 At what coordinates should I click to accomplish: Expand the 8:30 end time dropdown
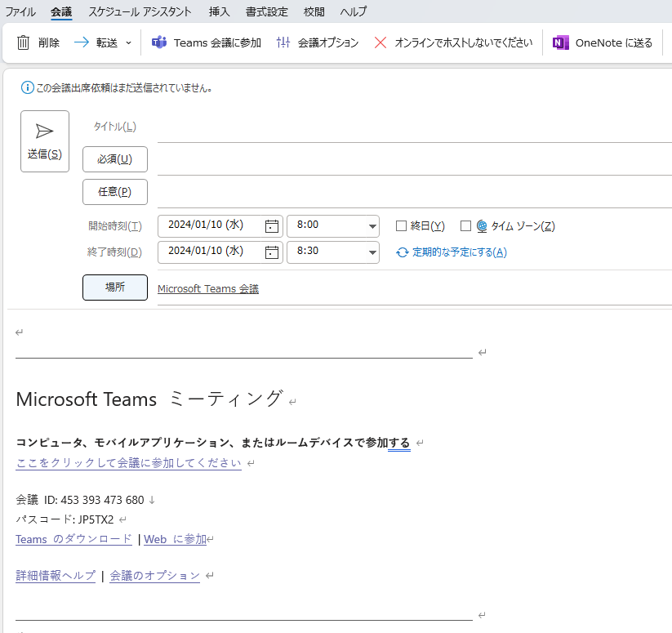click(x=372, y=252)
